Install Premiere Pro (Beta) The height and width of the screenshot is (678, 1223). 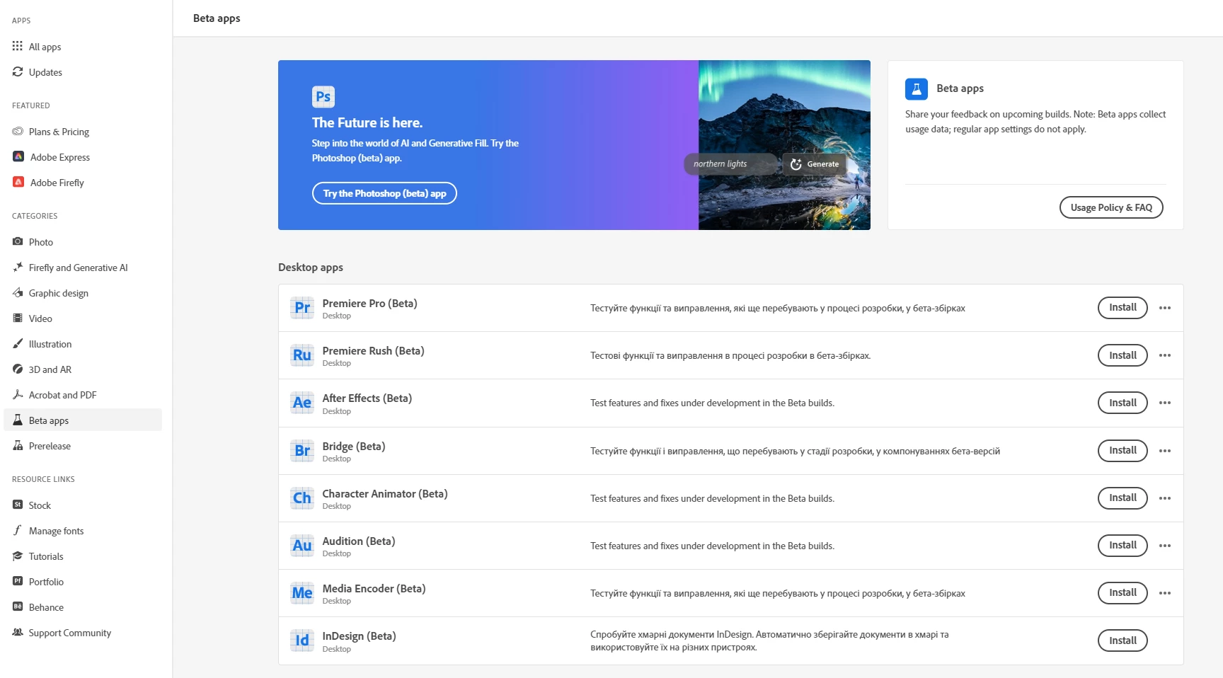point(1122,308)
